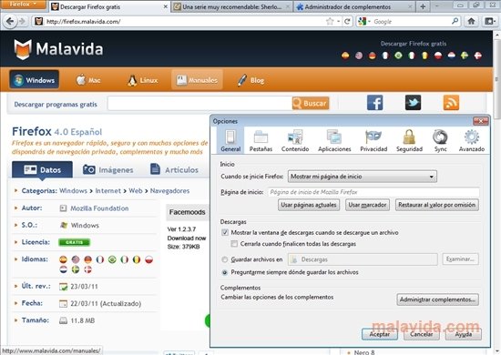The width and height of the screenshot is (501, 355).
Task: Expand Cuando se inicie Firefox dropdown
Action: pyautogui.click(x=362, y=177)
